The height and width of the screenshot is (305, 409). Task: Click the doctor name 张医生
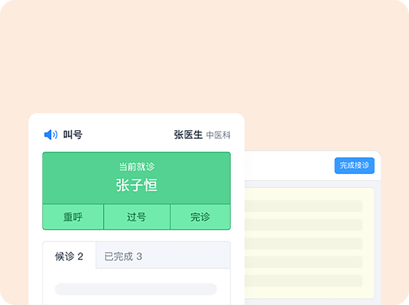point(188,134)
